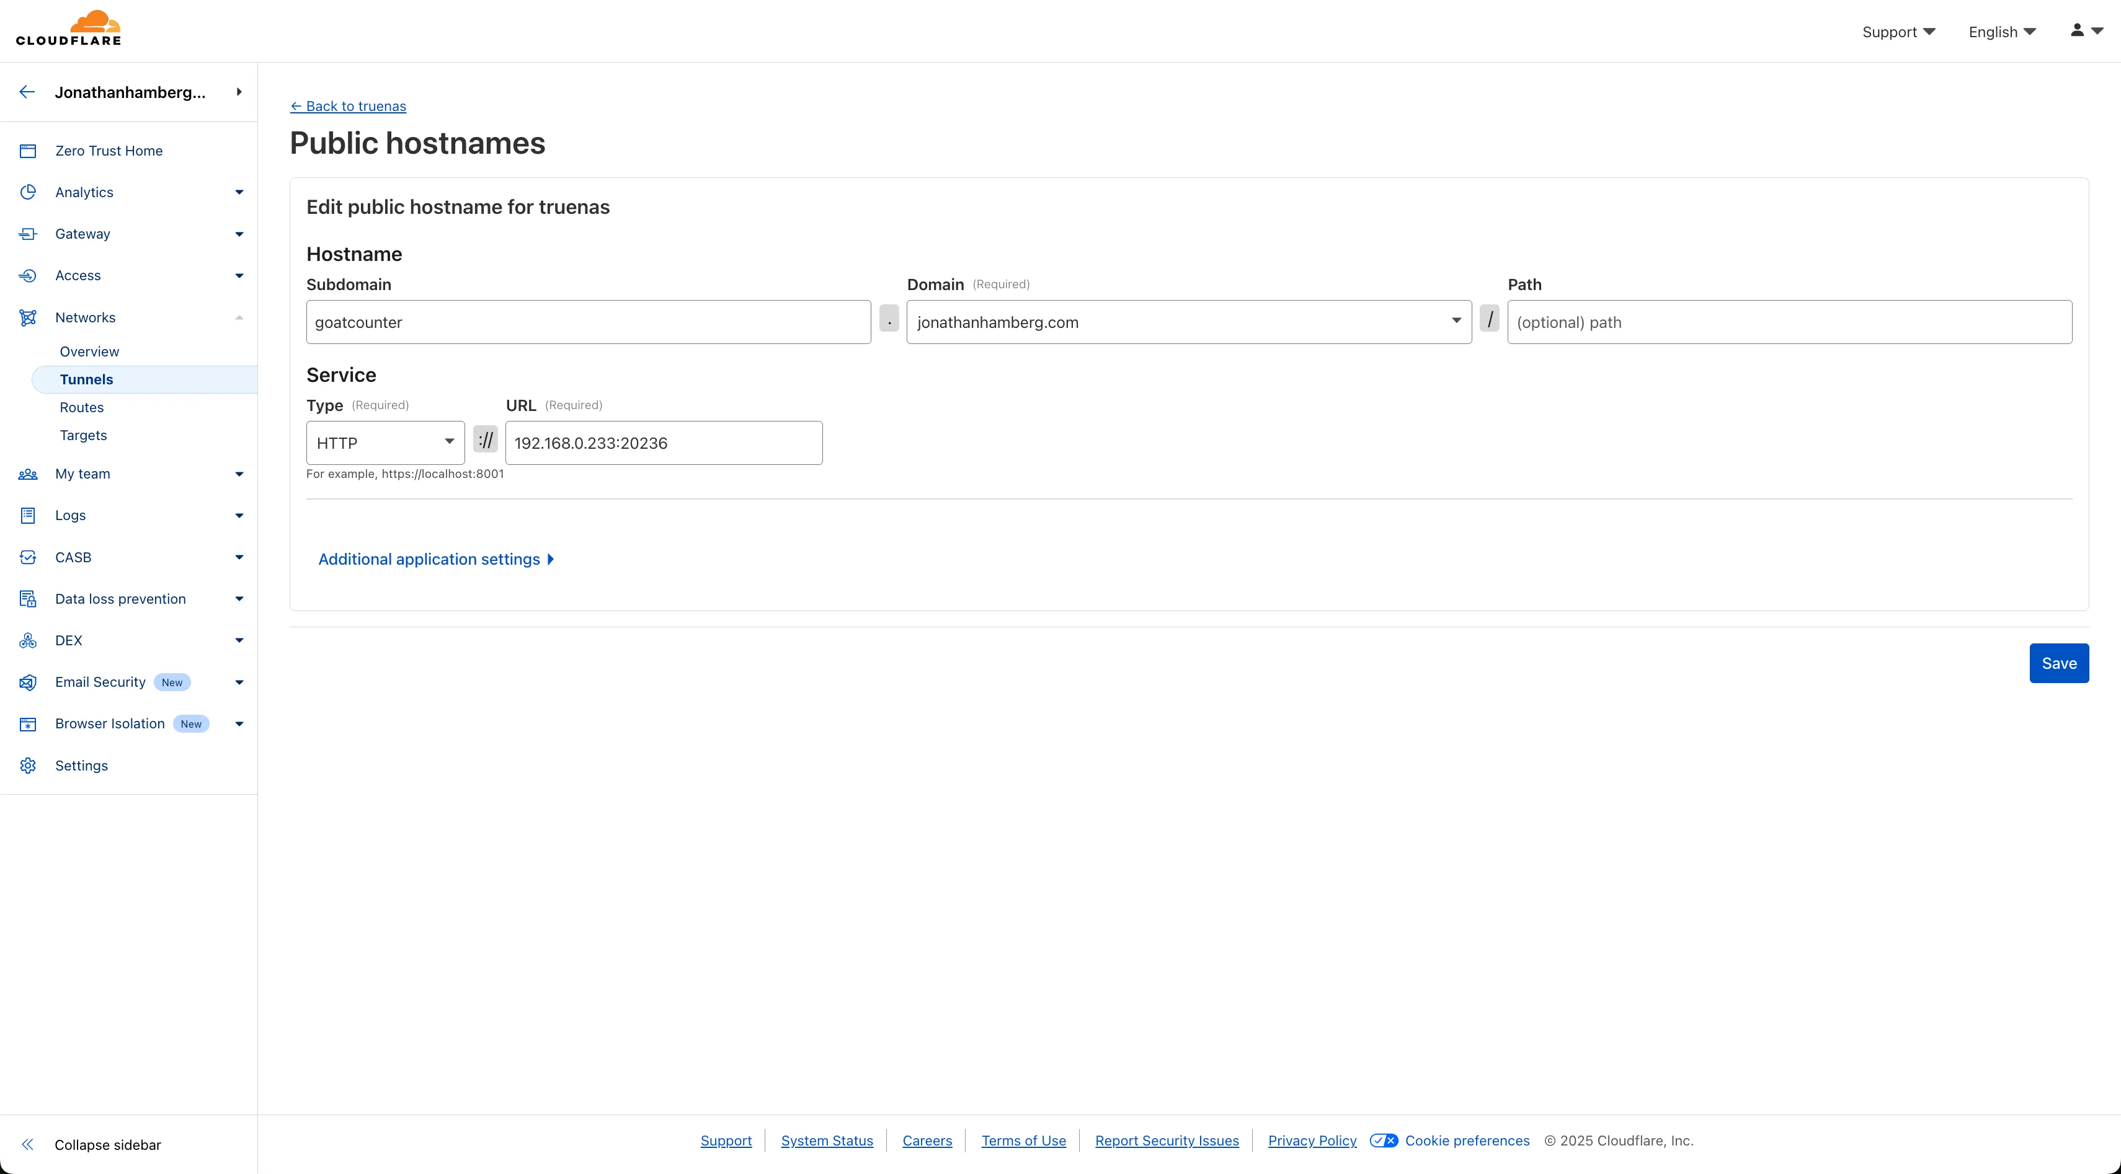The image size is (2121, 1174).
Task: Open the Terms of Use footer link
Action: [1023, 1141]
